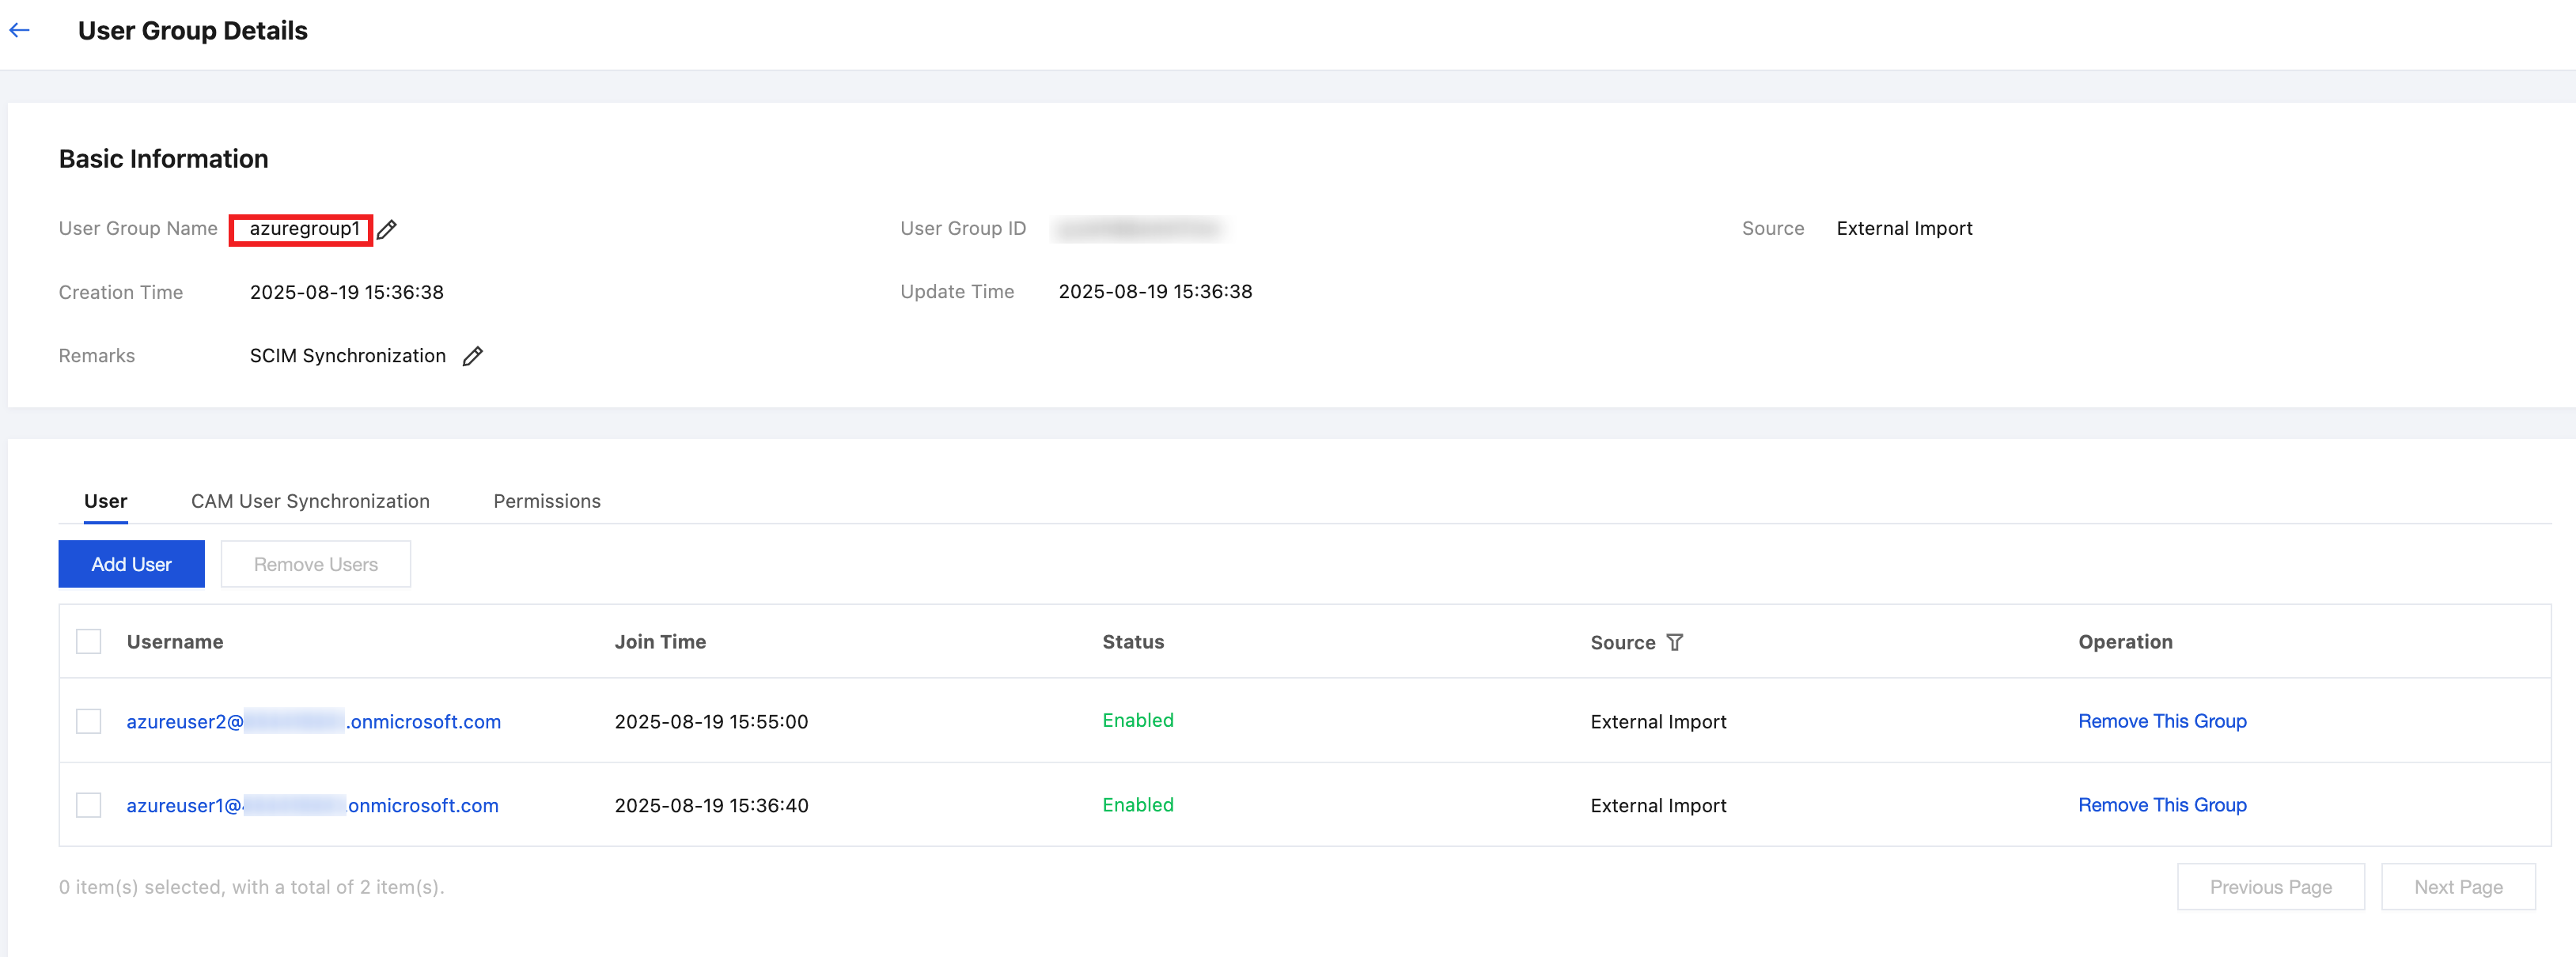Switch to the User tab

tap(105, 501)
